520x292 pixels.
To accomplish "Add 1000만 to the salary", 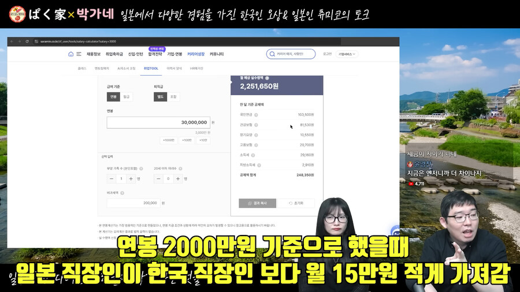I will pos(169,140).
